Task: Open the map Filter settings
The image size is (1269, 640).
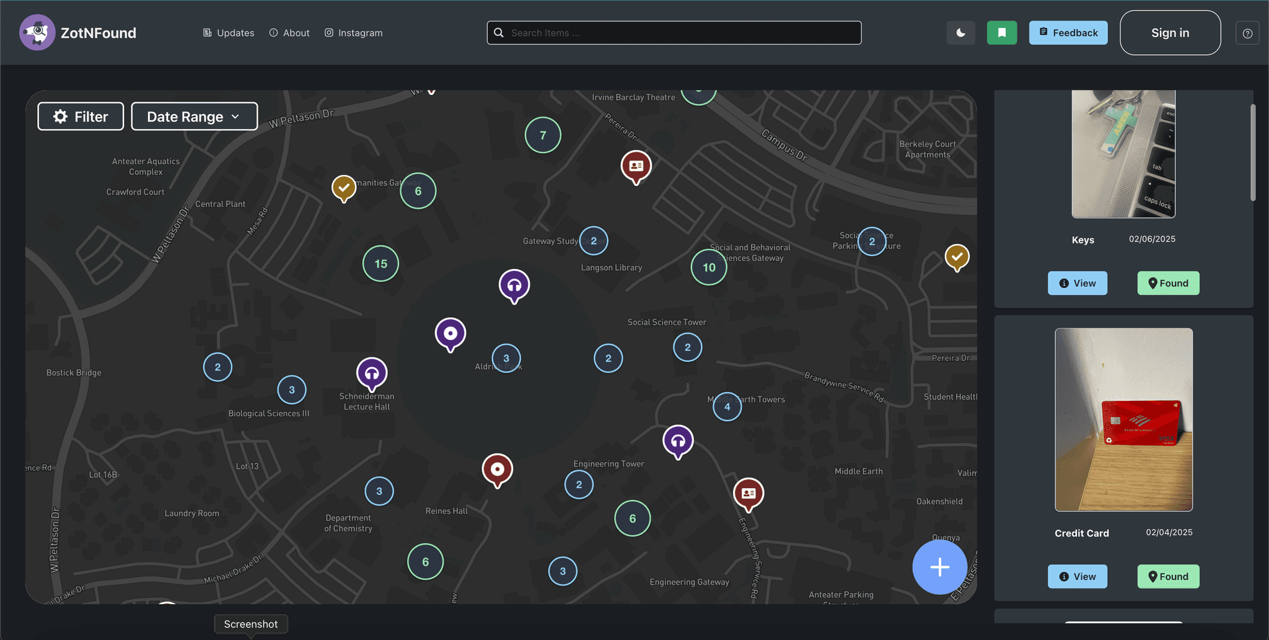Action: coord(81,116)
